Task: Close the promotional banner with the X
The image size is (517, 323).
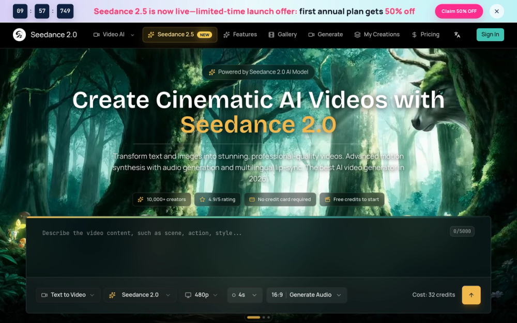Action: pos(496,11)
